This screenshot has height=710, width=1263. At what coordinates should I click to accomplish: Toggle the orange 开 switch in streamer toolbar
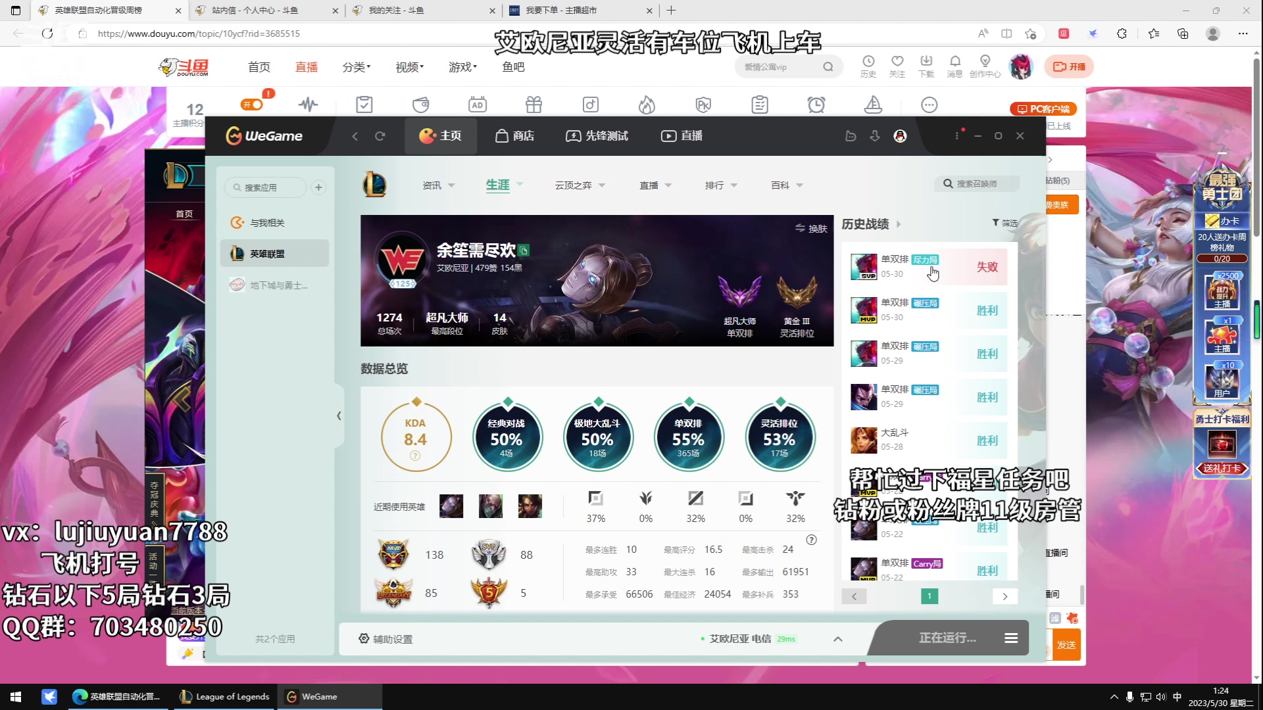(252, 105)
